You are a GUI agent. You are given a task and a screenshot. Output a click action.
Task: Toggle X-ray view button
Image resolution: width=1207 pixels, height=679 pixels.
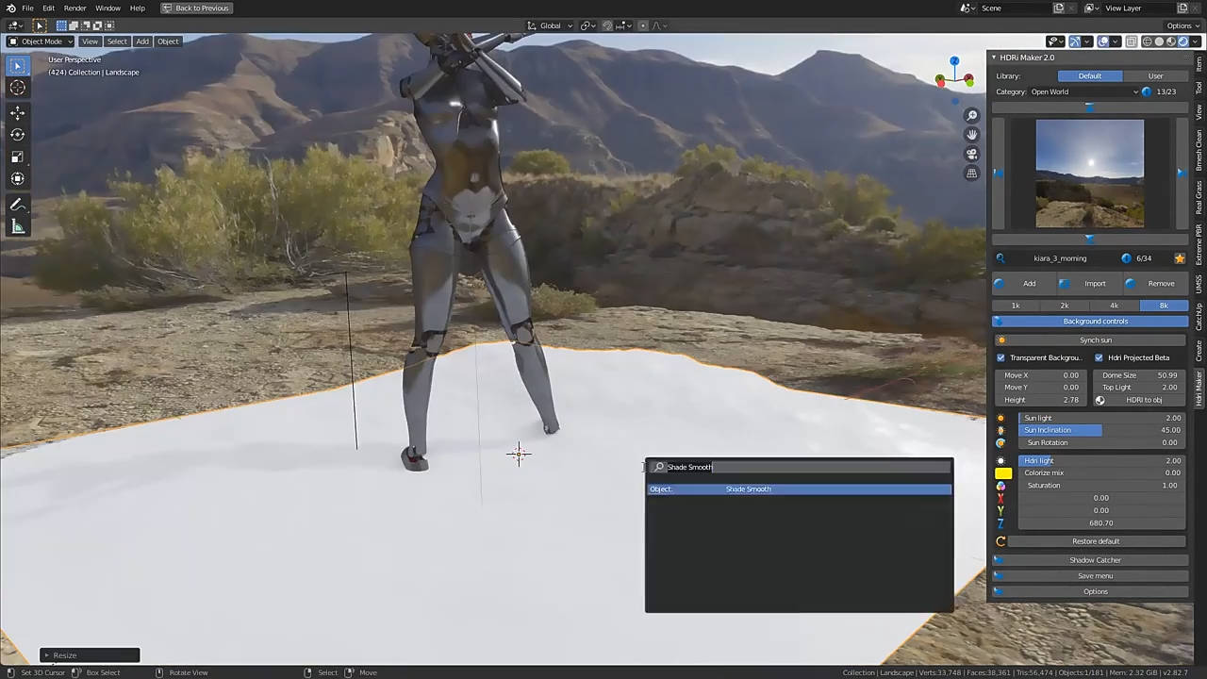click(1130, 41)
